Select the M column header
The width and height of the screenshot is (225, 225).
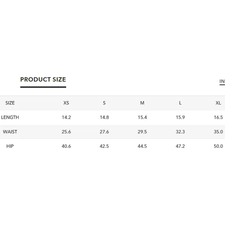tap(142, 103)
